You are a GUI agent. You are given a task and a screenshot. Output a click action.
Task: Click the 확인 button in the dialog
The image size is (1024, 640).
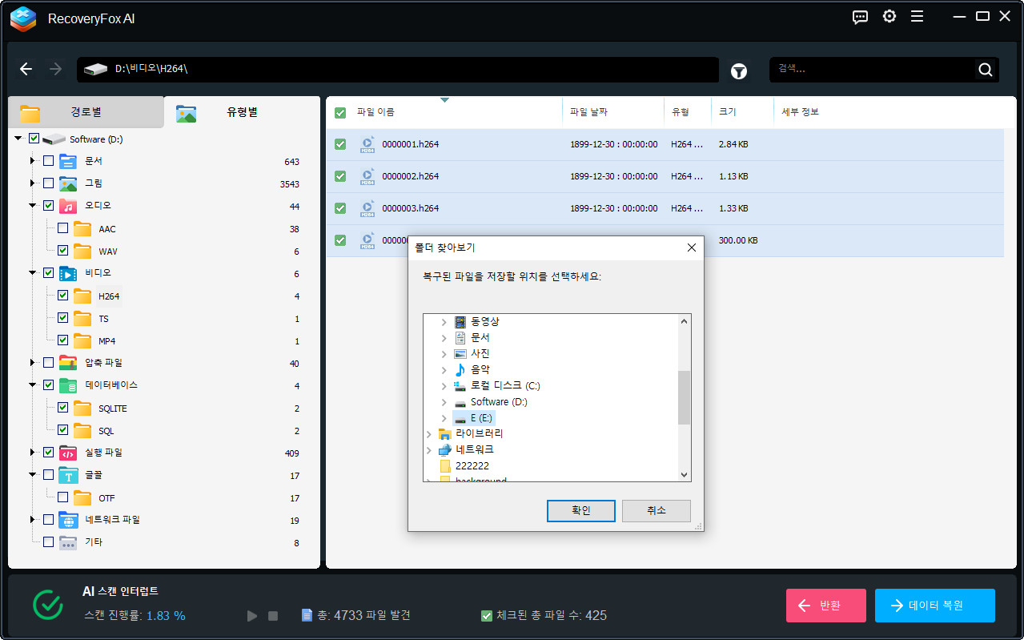click(580, 510)
